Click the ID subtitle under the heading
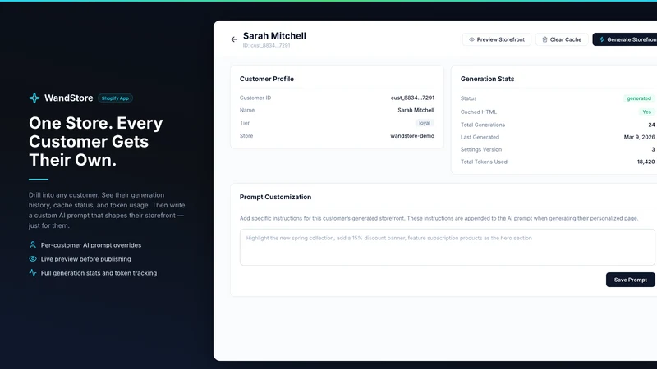 (x=266, y=45)
